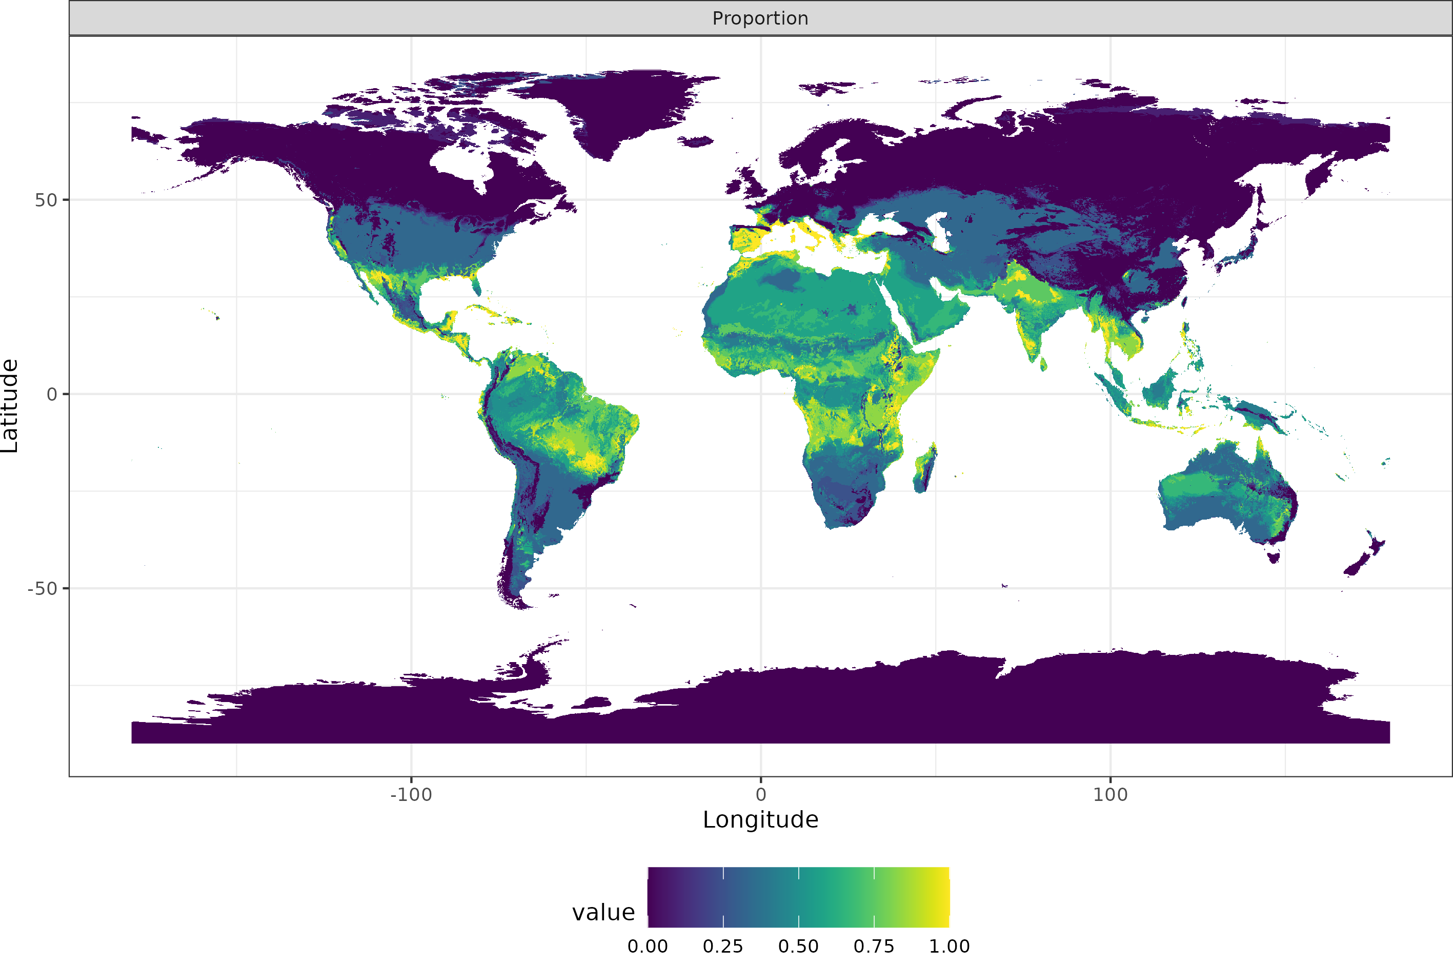The image size is (1453, 968).
Task: Click the 1.00 legend label
Action: (x=949, y=946)
